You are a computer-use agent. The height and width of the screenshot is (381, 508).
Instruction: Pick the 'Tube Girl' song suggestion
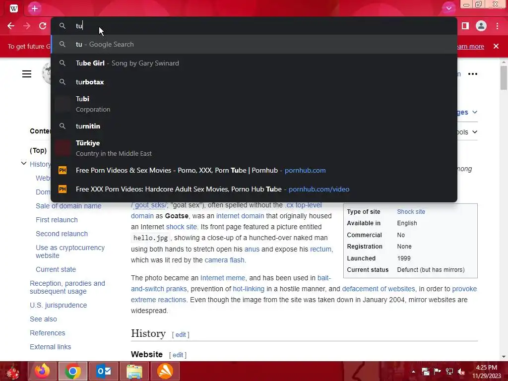(x=254, y=63)
